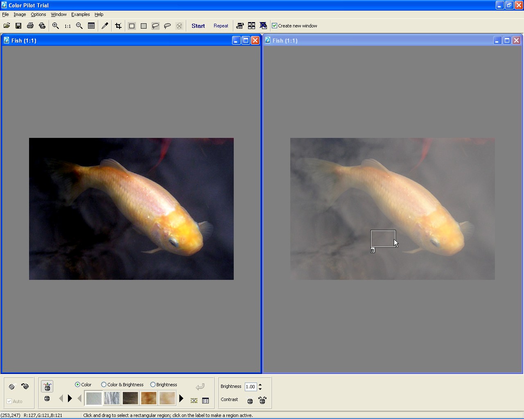Zoom in with the plus magnifier

(56, 26)
